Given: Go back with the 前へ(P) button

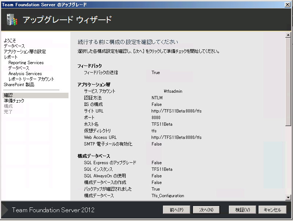Looking at the screenshot, I should (177, 210).
